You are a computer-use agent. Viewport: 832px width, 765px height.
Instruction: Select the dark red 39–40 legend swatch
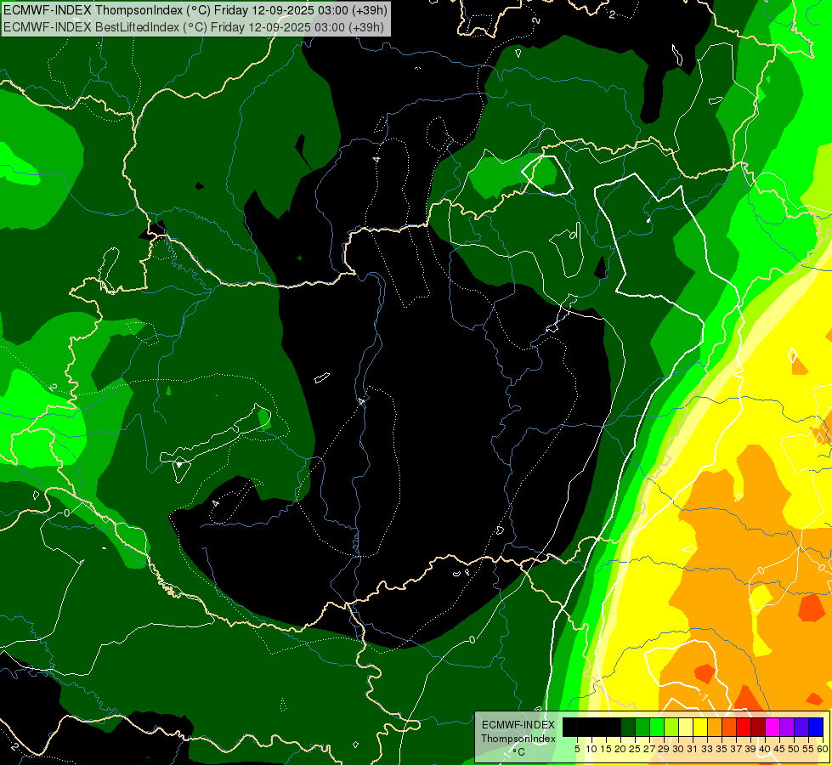[758, 727]
